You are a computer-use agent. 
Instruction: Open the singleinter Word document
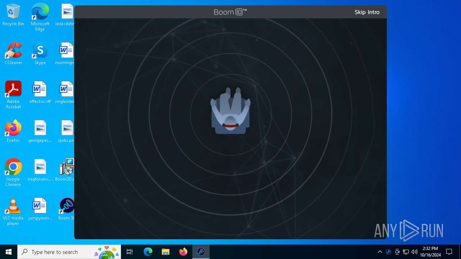click(66, 93)
